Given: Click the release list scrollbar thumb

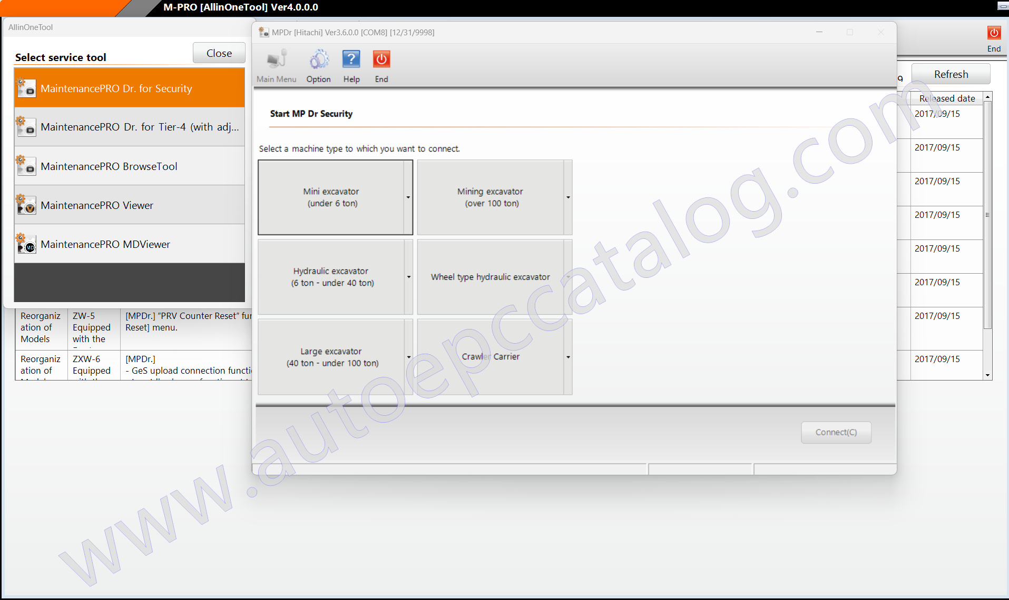Looking at the screenshot, I should tap(988, 215).
